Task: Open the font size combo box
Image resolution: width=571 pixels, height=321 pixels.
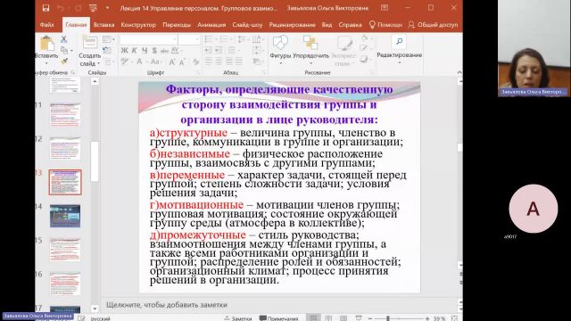Action: pyautogui.click(x=189, y=39)
